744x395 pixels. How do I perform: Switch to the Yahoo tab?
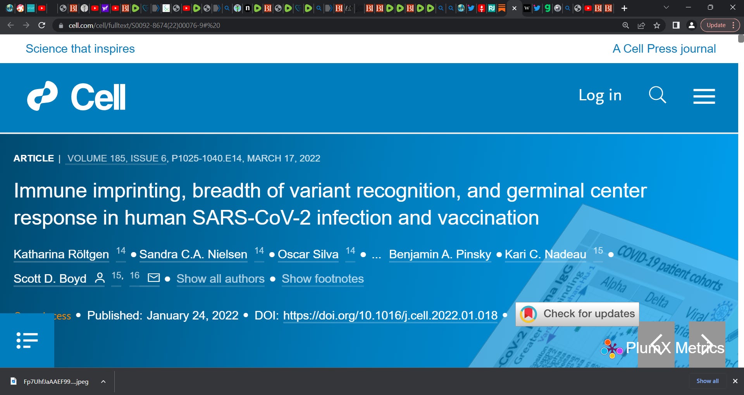pyautogui.click(x=105, y=8)
